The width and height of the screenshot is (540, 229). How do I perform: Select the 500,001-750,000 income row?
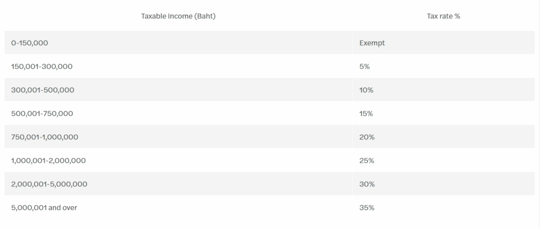click(269, 114)
